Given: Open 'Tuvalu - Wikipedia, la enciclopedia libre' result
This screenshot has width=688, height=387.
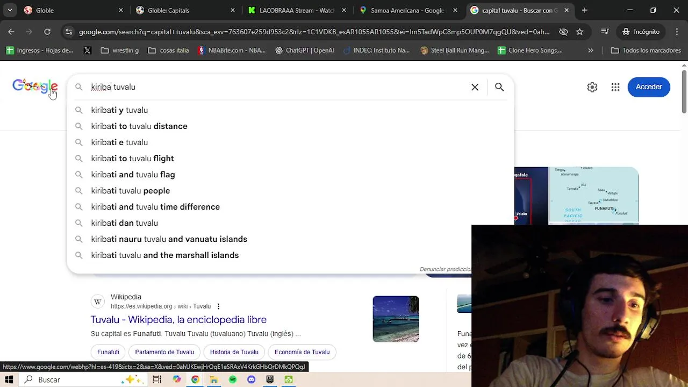Looking at the screenshot, I should click(178, 320).
